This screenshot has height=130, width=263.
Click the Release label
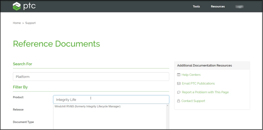click(18, 110)
